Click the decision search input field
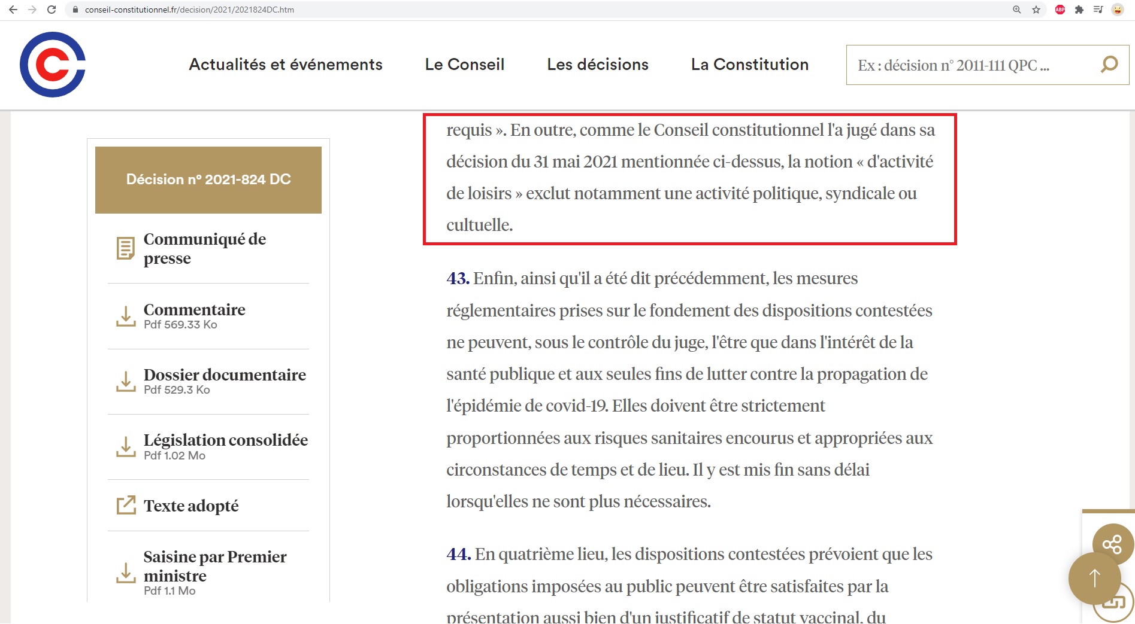Viewport: 1135px width, 624px height. pos(970,65)
